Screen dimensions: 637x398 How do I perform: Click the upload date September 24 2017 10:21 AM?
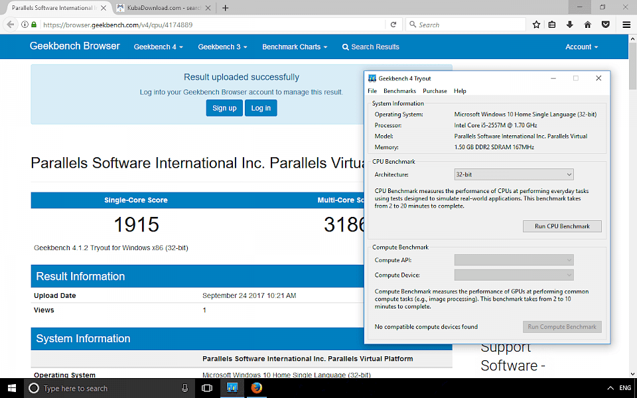coord(249,296)
